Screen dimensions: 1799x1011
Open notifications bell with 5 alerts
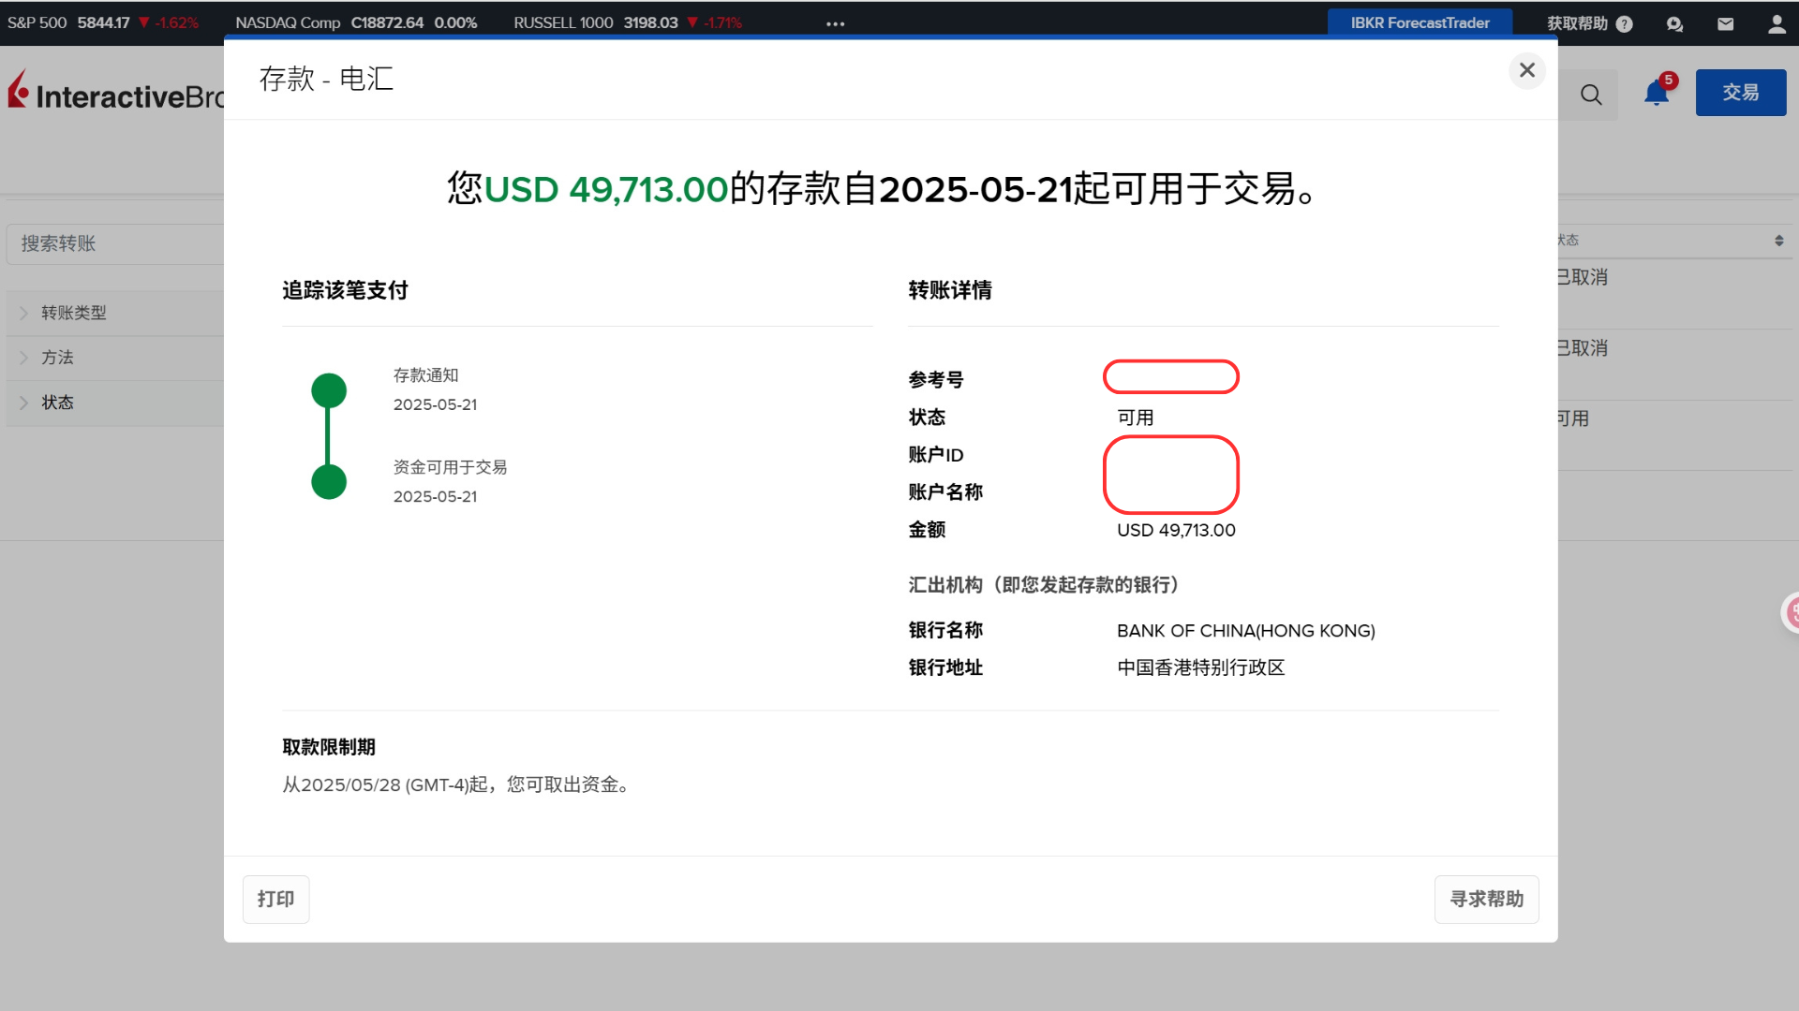(x=1656, y=94)
